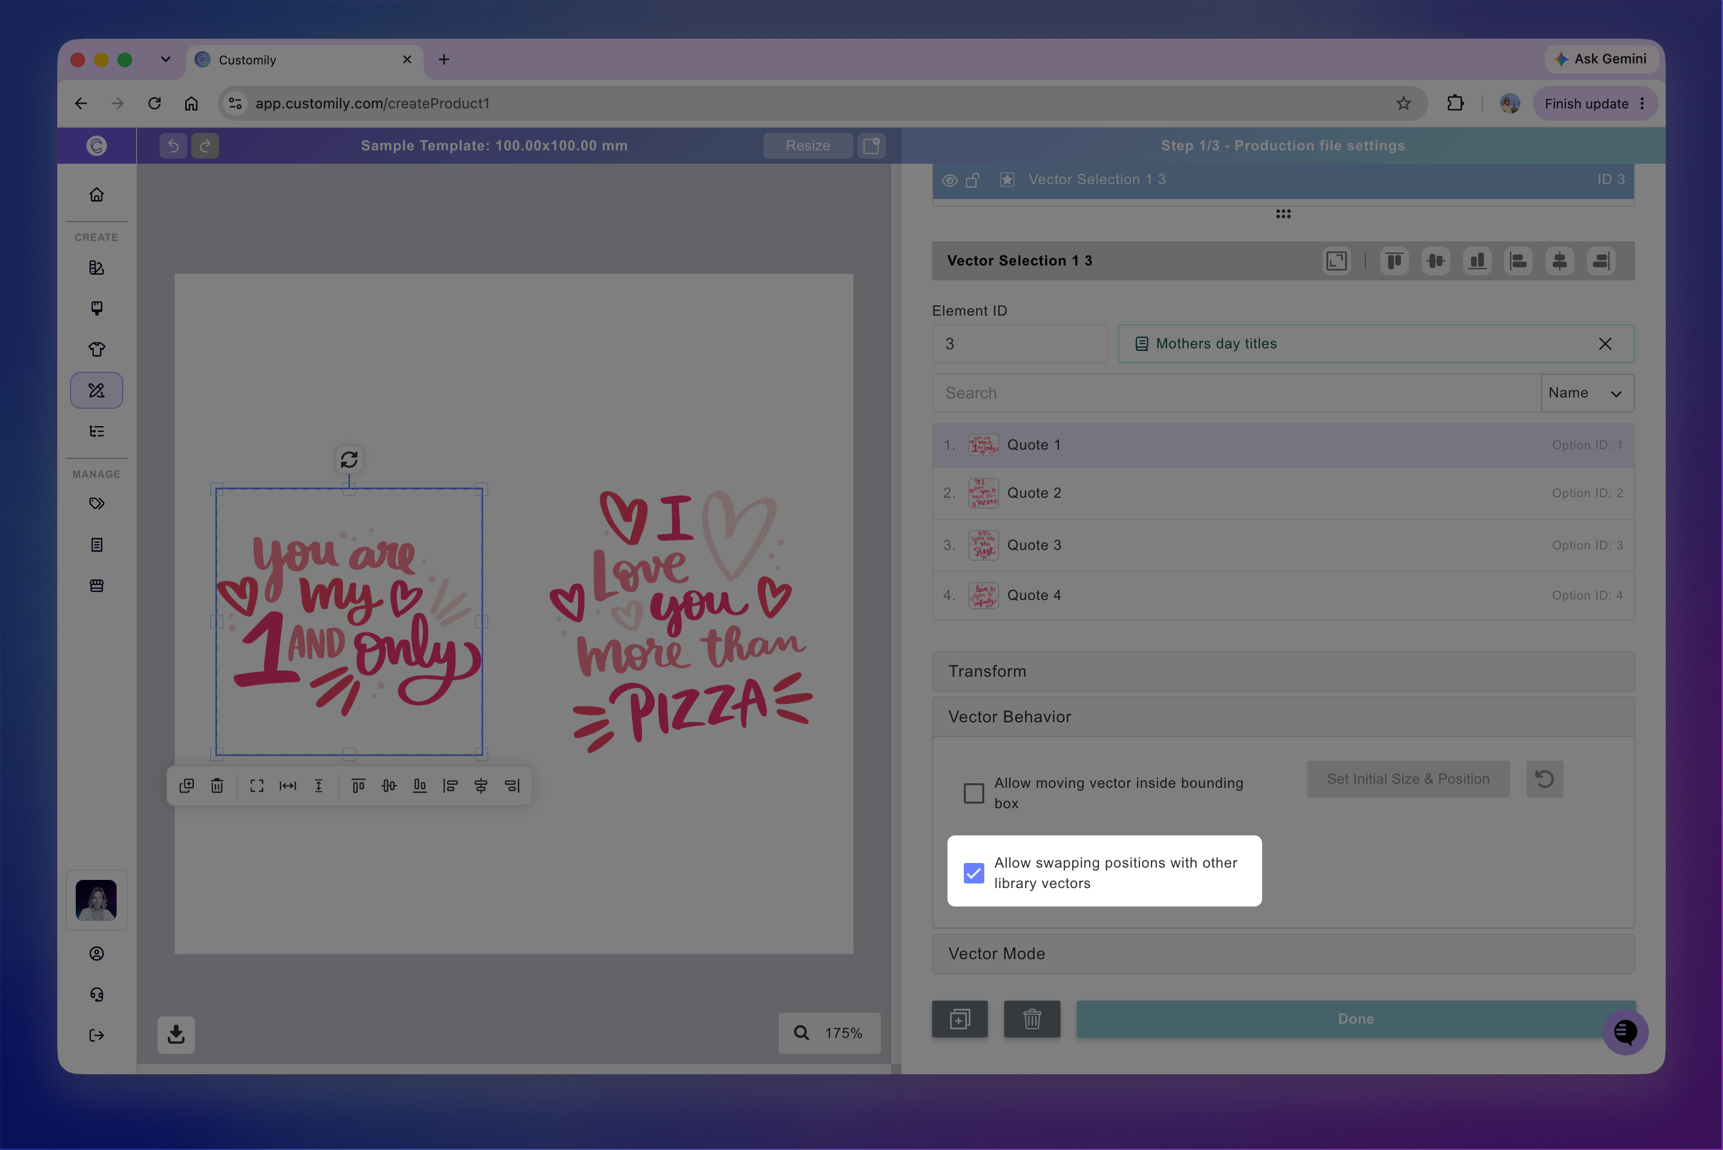Expand the Transform section
The image size is (1723, 1150).
coord(1283,672)
